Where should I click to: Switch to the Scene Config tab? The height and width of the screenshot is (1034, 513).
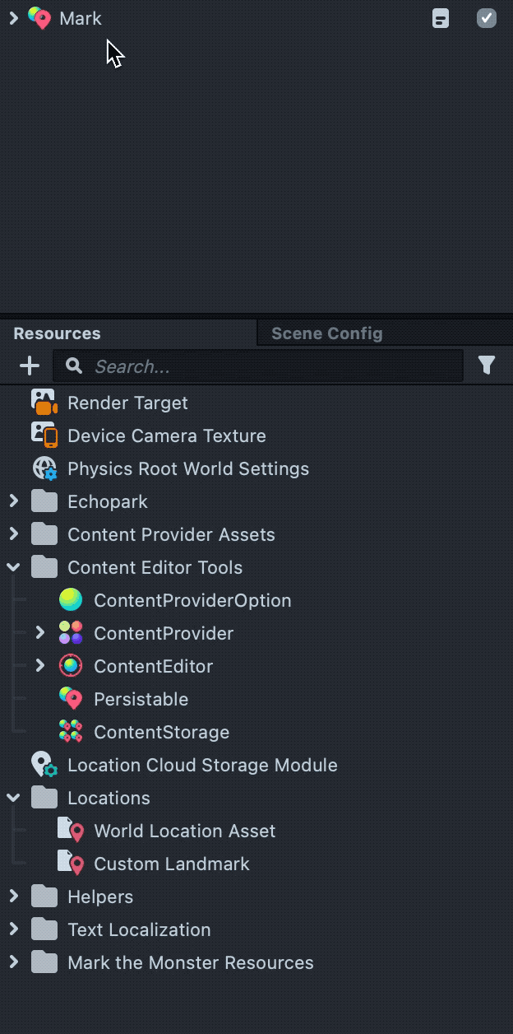(x=326, y=333)
